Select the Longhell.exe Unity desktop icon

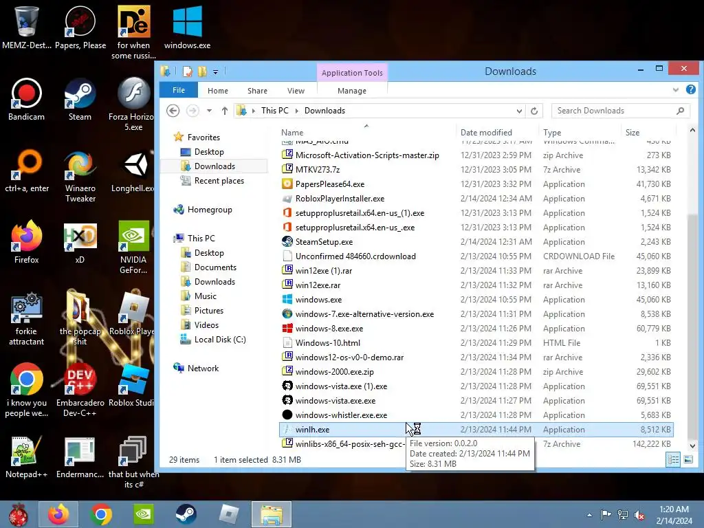(x=133, y=171)
